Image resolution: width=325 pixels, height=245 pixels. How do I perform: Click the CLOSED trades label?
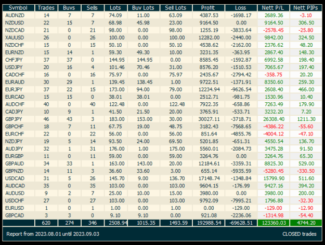coord(300,234)
